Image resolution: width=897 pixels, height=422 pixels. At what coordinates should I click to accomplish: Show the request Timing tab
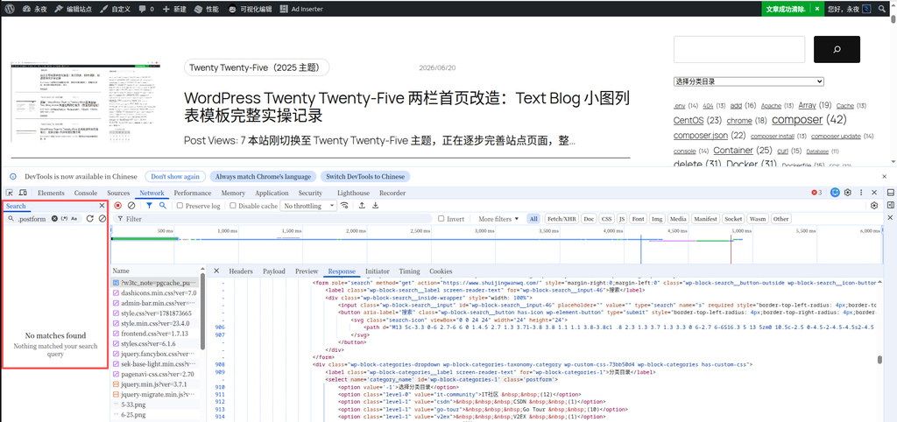point(409,271)
